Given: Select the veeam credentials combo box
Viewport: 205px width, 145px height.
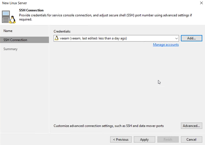Looking at the screenshot, I should (x=116, y=38).
